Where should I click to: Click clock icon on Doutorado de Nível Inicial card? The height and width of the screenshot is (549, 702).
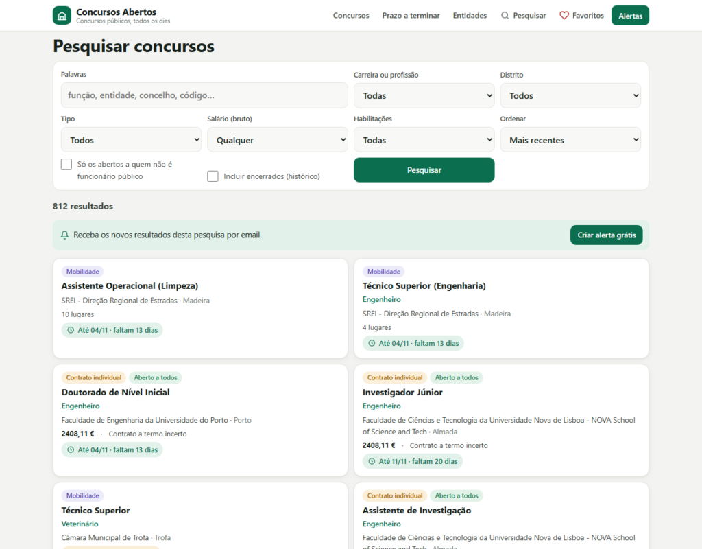pos(71,450)
